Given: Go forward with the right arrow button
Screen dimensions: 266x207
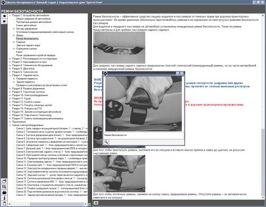Looking at the screenshot, I should (4, 21).
